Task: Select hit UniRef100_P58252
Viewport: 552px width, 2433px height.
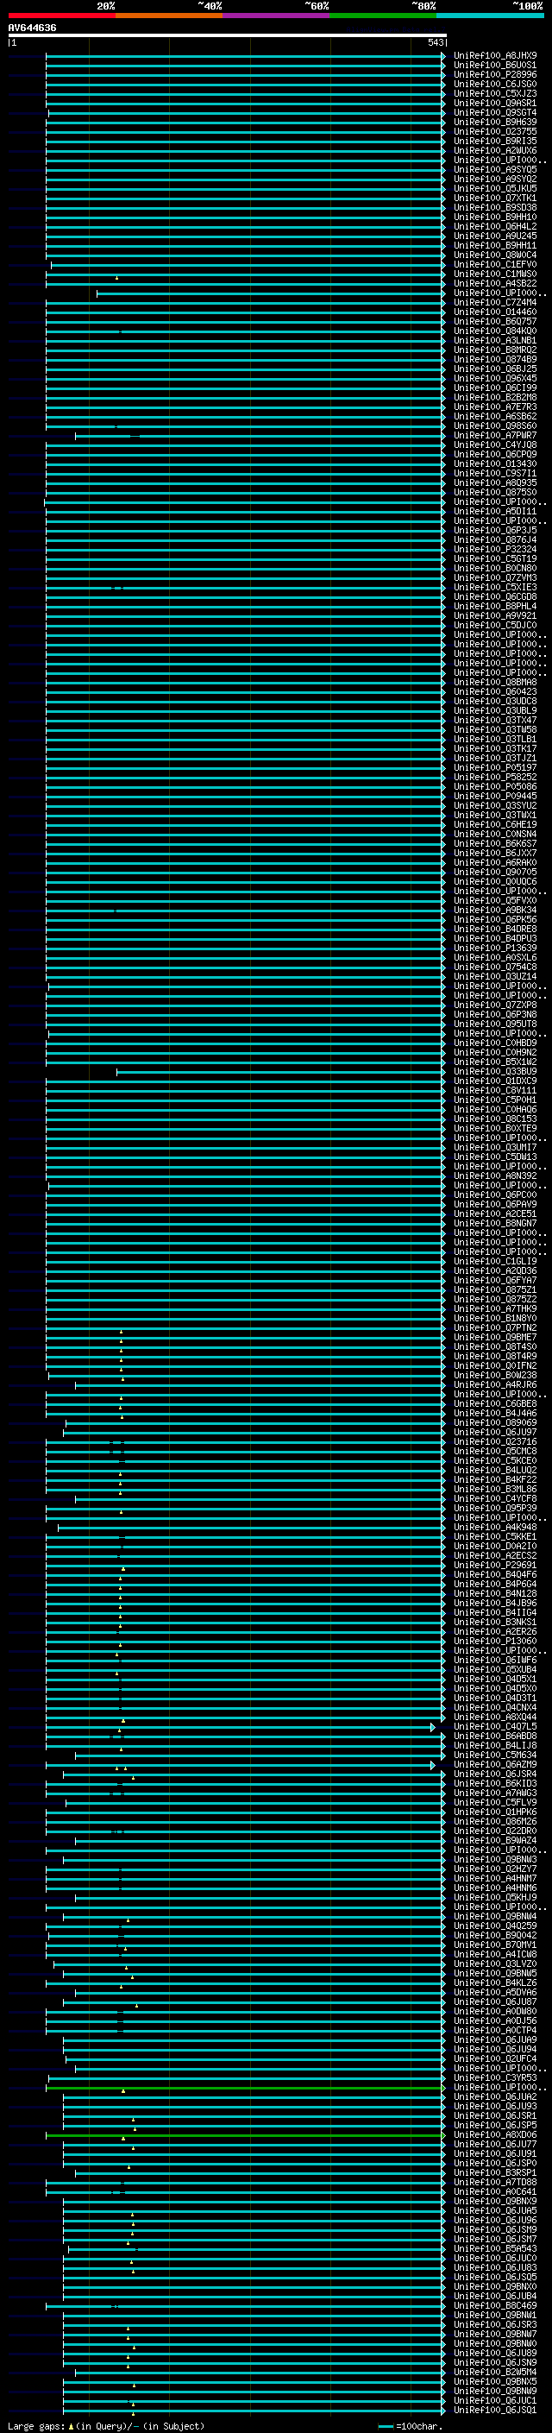Action: pos(495,777)
